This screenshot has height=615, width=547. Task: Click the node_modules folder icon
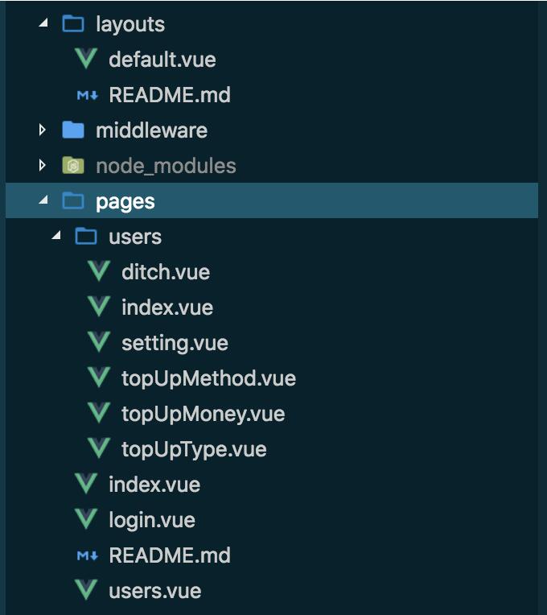tap(73, 166)
